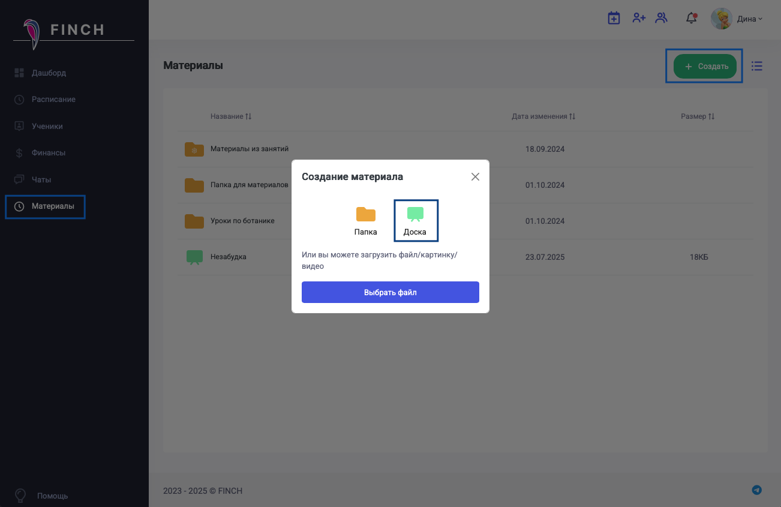The width and height of the screenshot is (781, 507).
Task: Sort by Размер column
Action: [698, 116]
